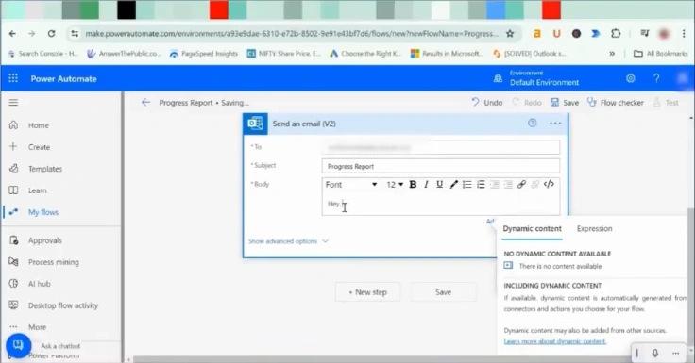Open the Font dropdown in Body editor
The height and width of the screenshot is (363, 695).
(351, 185)
